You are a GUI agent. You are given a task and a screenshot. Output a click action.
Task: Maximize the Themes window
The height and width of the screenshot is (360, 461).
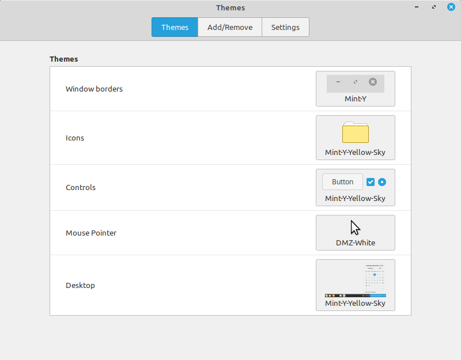pos(434,7)
